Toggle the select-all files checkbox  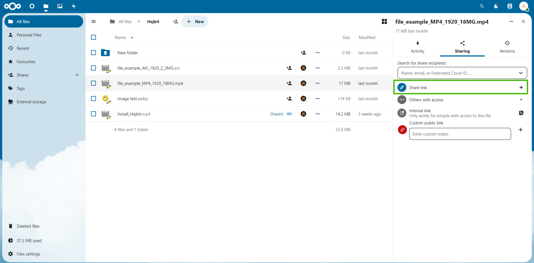(x=93, y=37)
